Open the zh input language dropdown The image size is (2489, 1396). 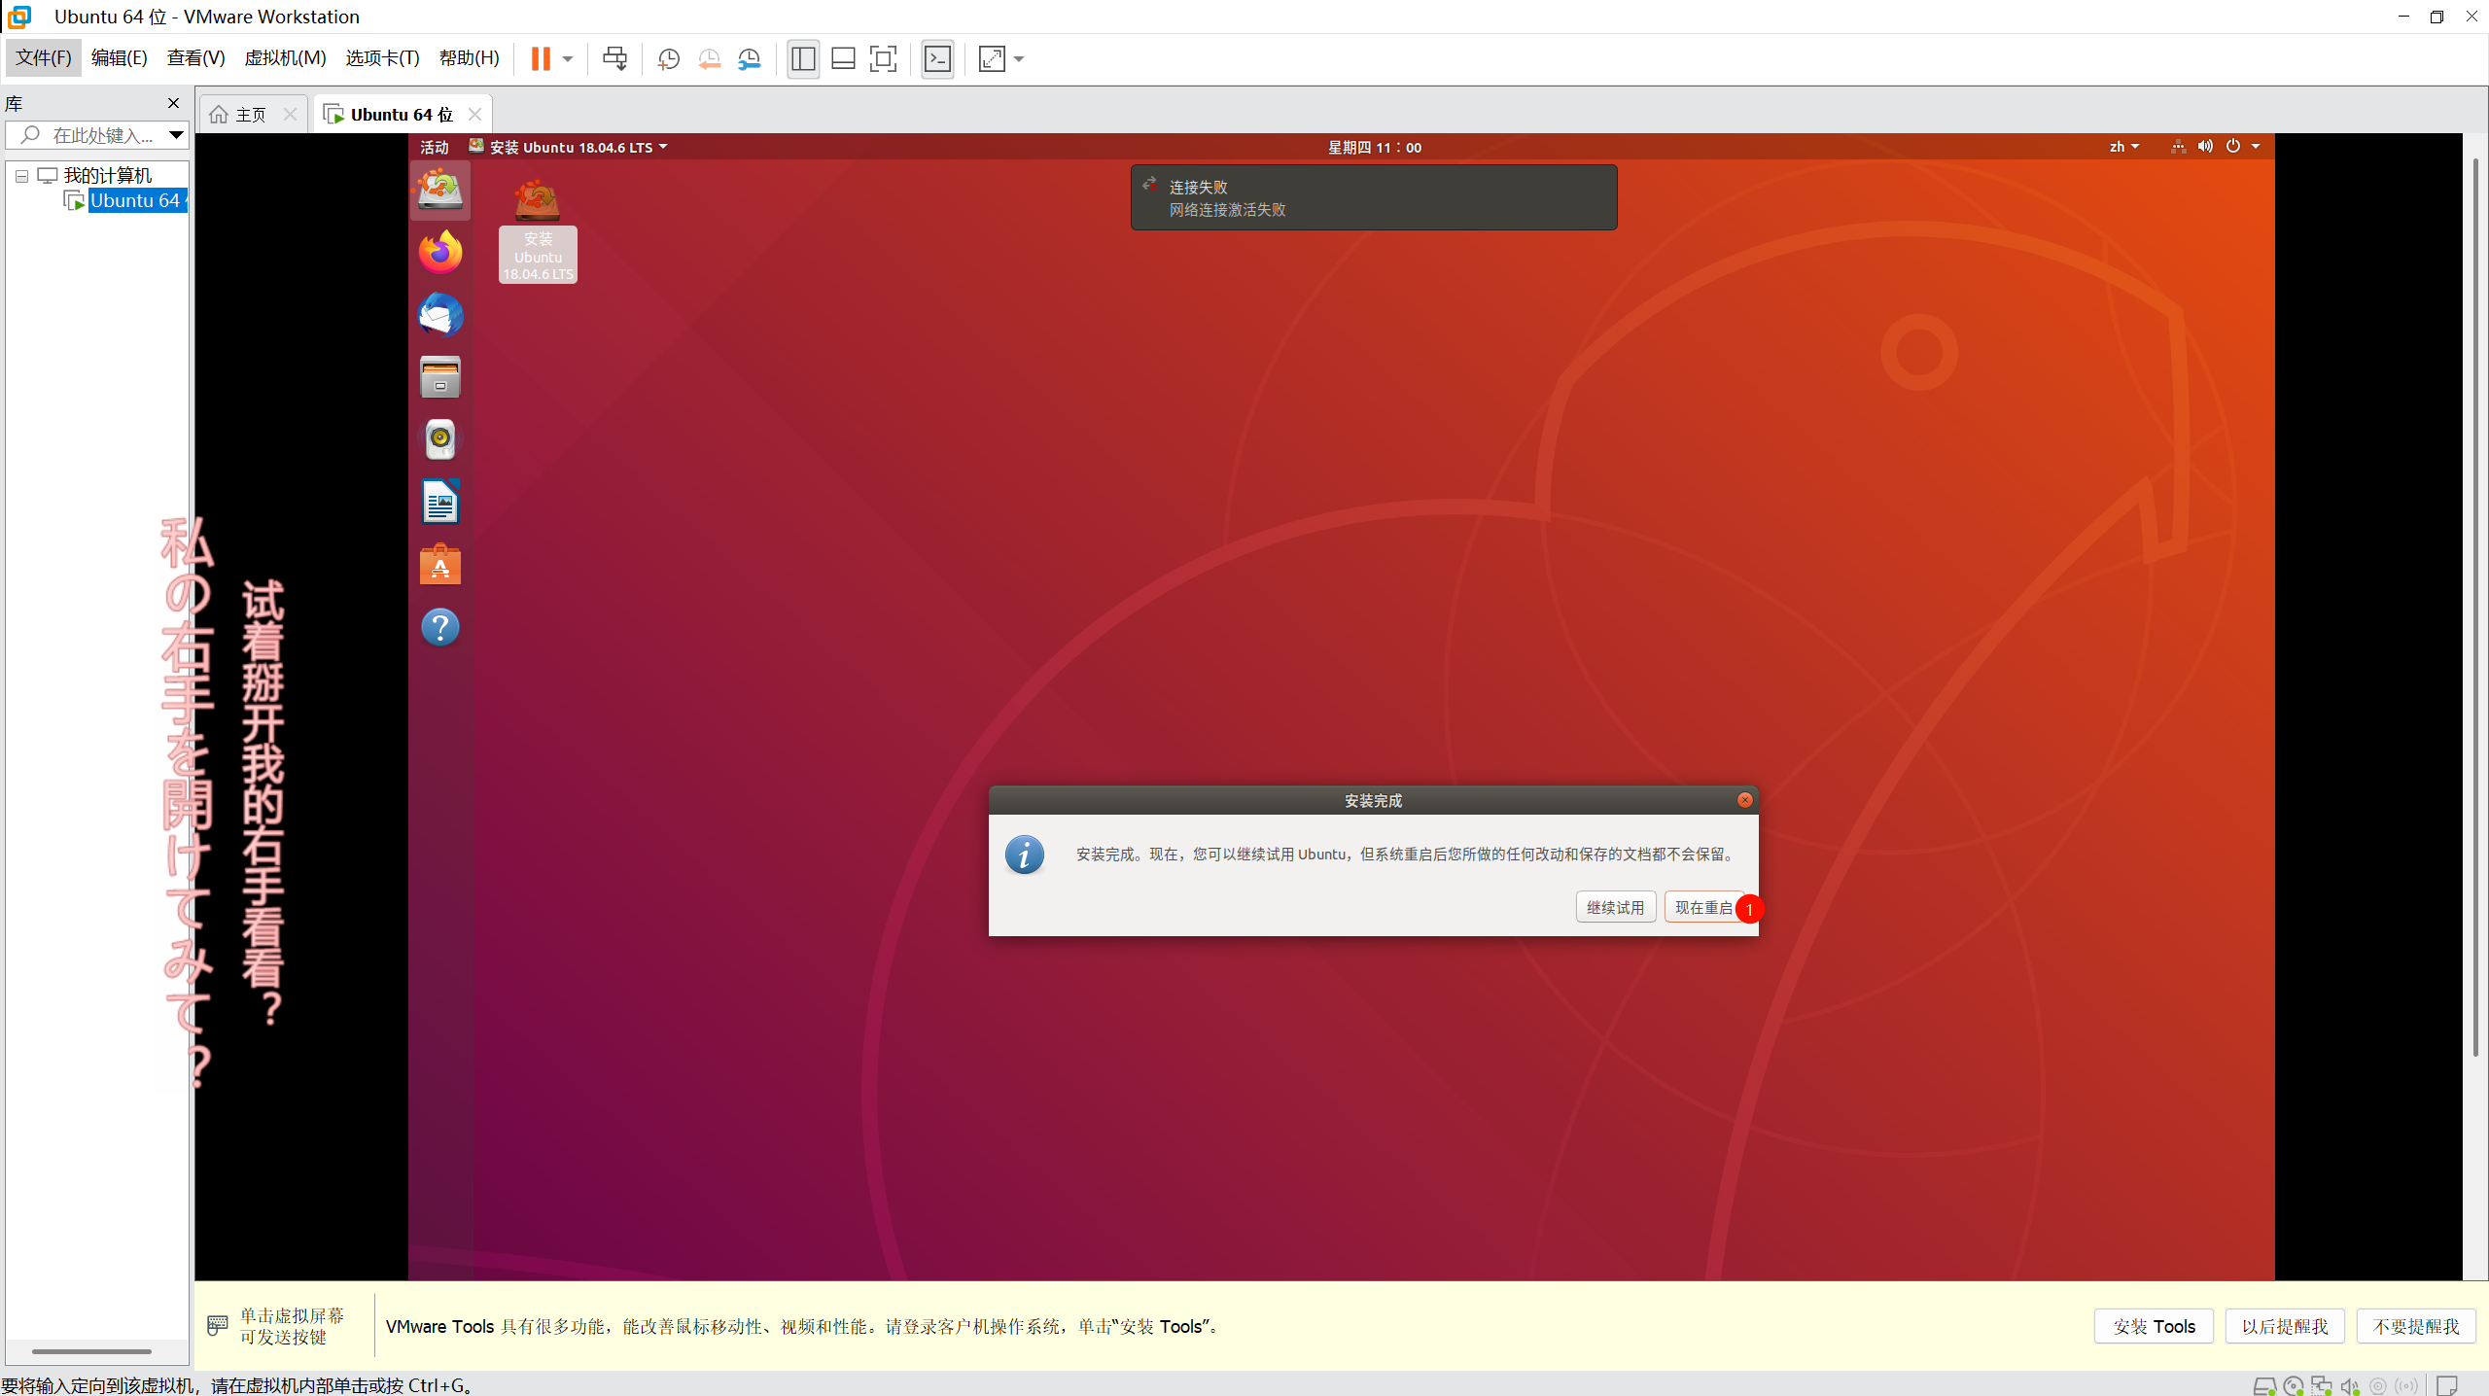[x=2124, y=147]
